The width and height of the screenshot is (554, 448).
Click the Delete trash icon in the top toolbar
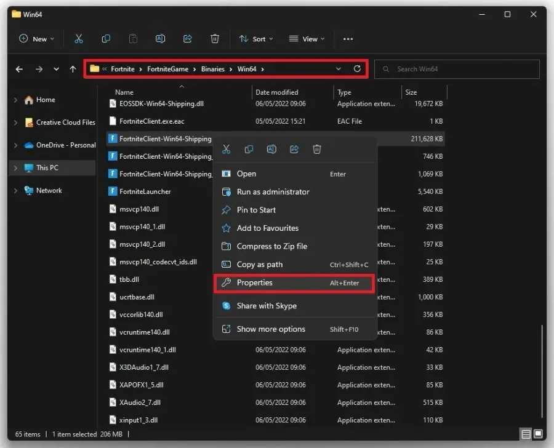tap(215, 39)
